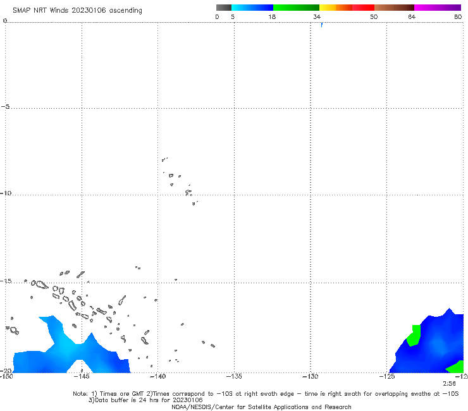468x411 pixels.
Task: Click the color bar label '50'
Action: [374, 16]
